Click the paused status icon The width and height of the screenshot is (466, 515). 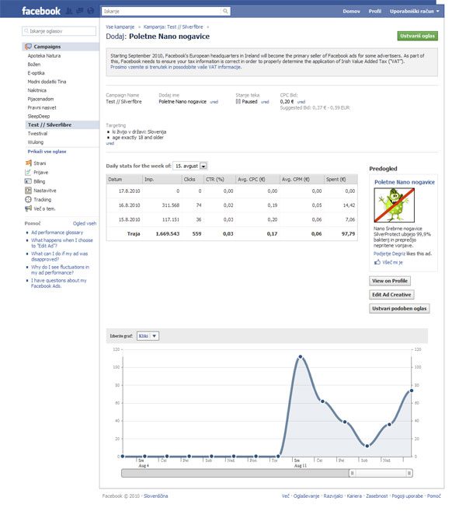coord(238,101)
